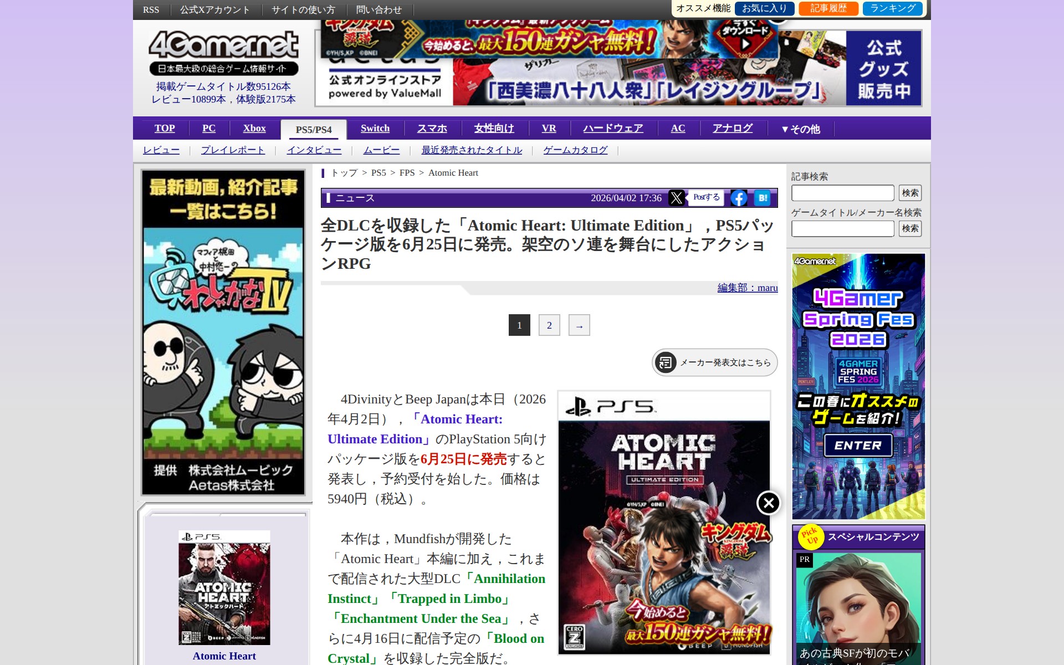Viewport: 1064px width, 665px height.
Task: Open 記事履歴 button
Action: pyautogui.click(x=828, y=8)
